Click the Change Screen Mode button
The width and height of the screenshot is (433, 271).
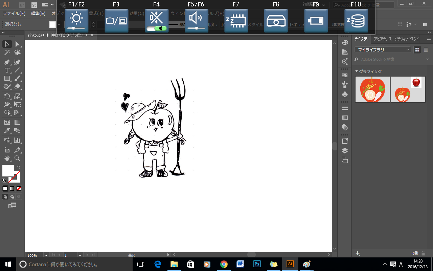point(12,205)
